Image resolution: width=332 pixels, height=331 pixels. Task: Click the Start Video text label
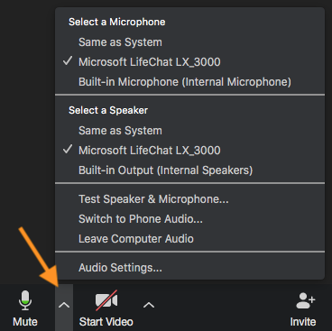(106, 322)
